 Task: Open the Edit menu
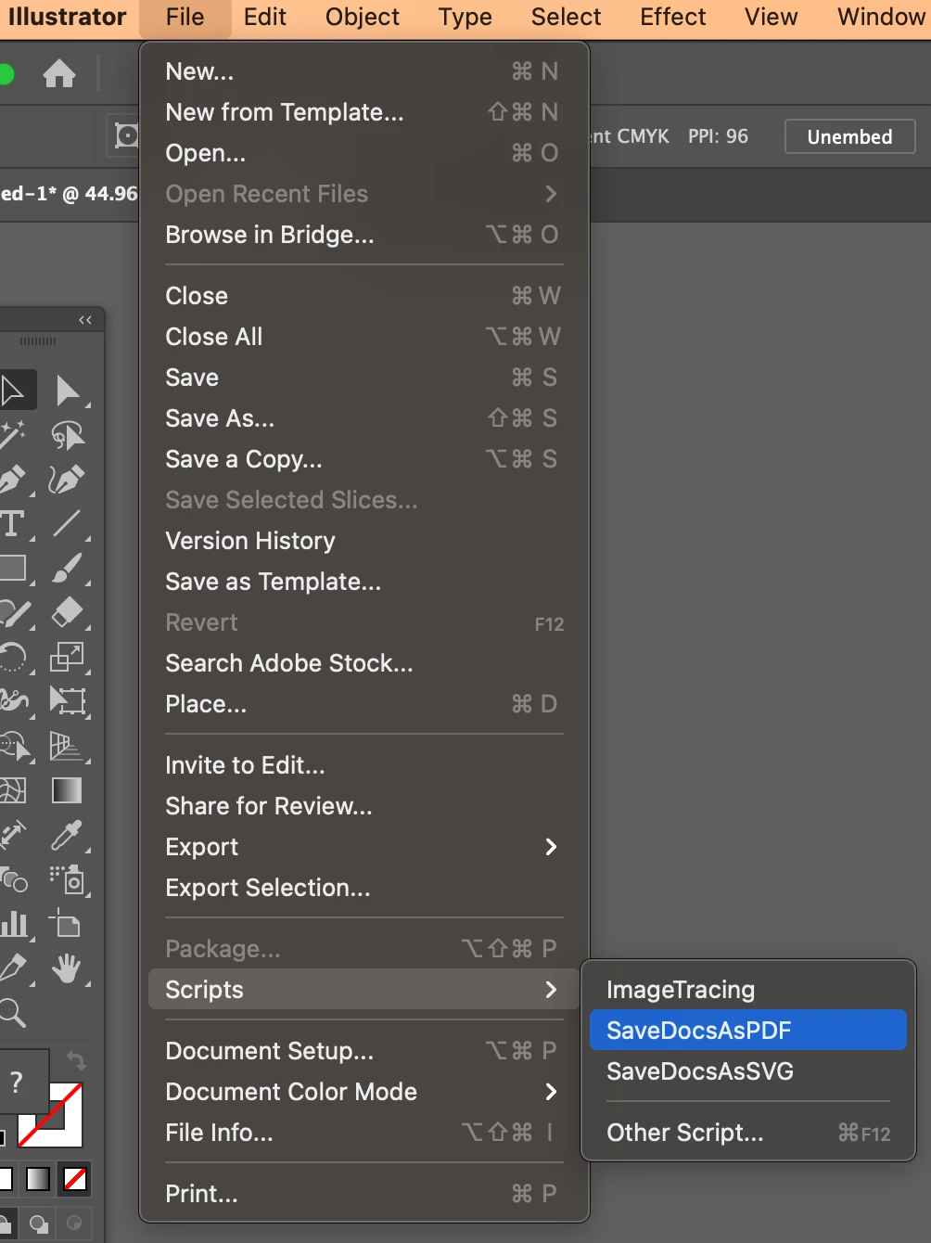tap(265, 18)
